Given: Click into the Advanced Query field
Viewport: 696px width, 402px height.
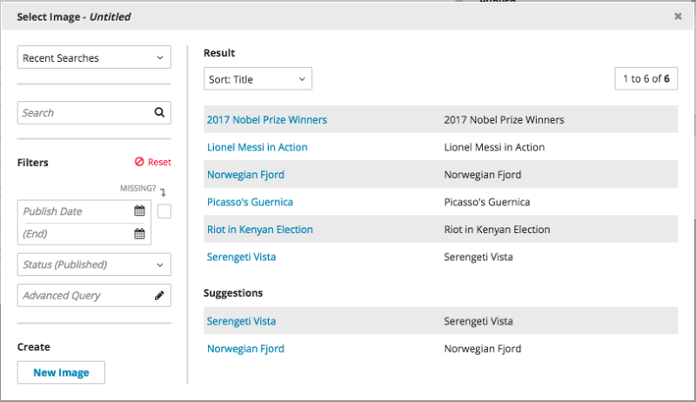Looking at the screenshot, I should pyautogui.click(x=83, y=295).
